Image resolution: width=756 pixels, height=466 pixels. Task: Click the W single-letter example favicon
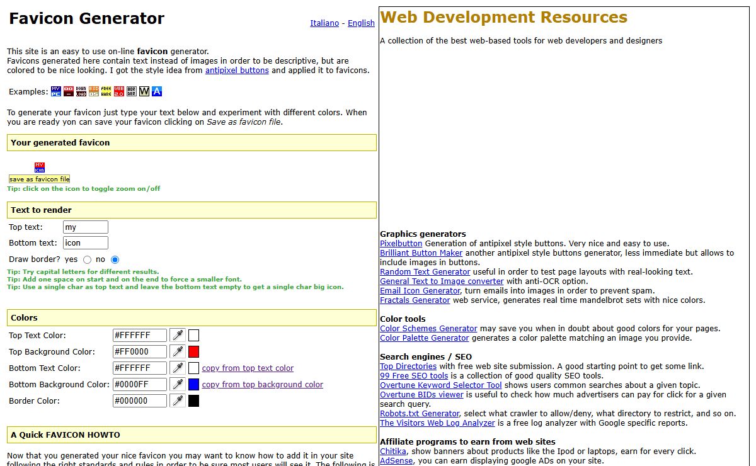click(144, 91)
